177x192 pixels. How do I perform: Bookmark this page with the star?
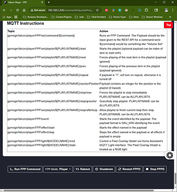click(x=97, y=10)
